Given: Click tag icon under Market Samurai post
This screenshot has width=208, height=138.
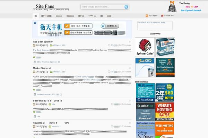Looking at the screenshot, I should coord(35,94).
